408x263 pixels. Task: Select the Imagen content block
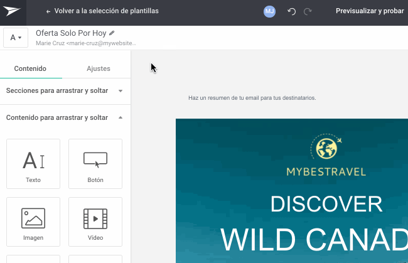pyautogui.click(x=33, y=222)
